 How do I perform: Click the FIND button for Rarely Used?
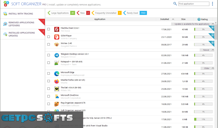[x=143, y=13]
